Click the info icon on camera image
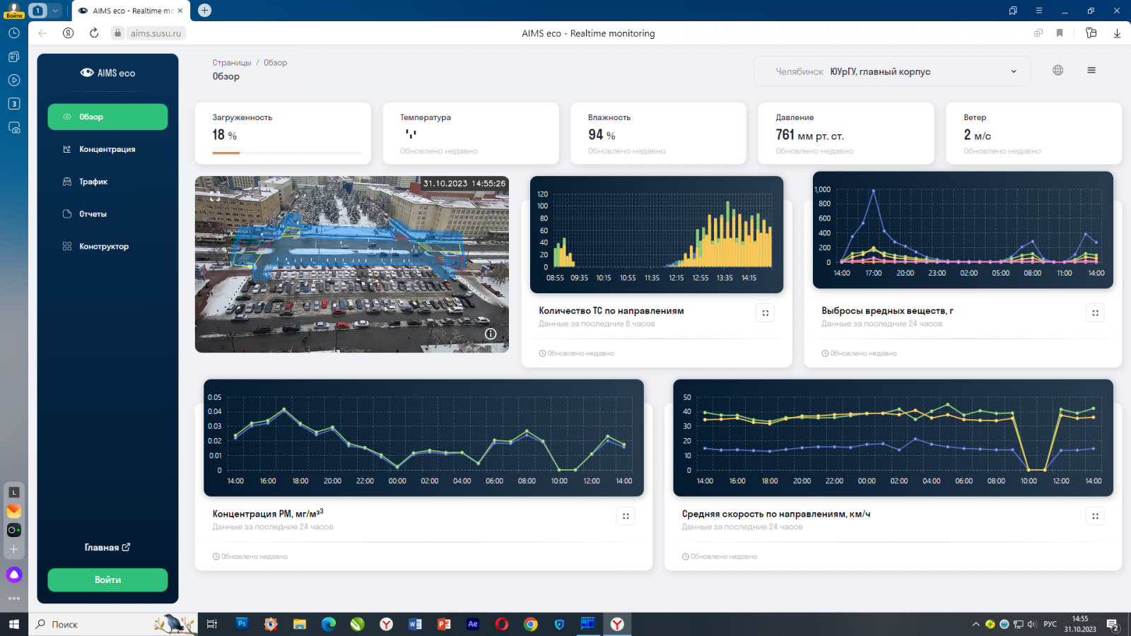The image size is (1131, 636). (x=491, y=334)
